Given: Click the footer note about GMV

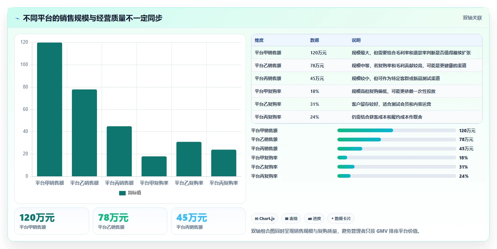Looking at the screenshot, I should [335, 231].
